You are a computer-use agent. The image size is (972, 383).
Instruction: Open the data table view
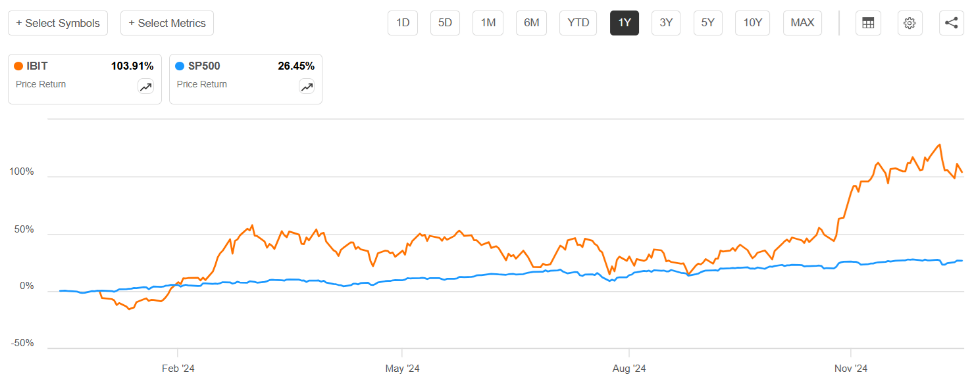[x=867, y=22]
